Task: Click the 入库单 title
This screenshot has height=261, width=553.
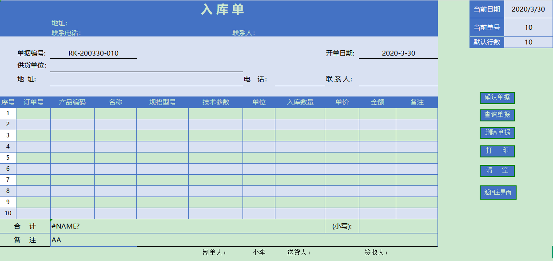Action: tap(223, 9)
